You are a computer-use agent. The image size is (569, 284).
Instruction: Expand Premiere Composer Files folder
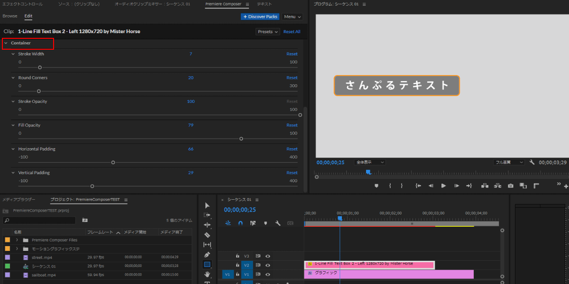pyautogui.click(x=17, y=240)
